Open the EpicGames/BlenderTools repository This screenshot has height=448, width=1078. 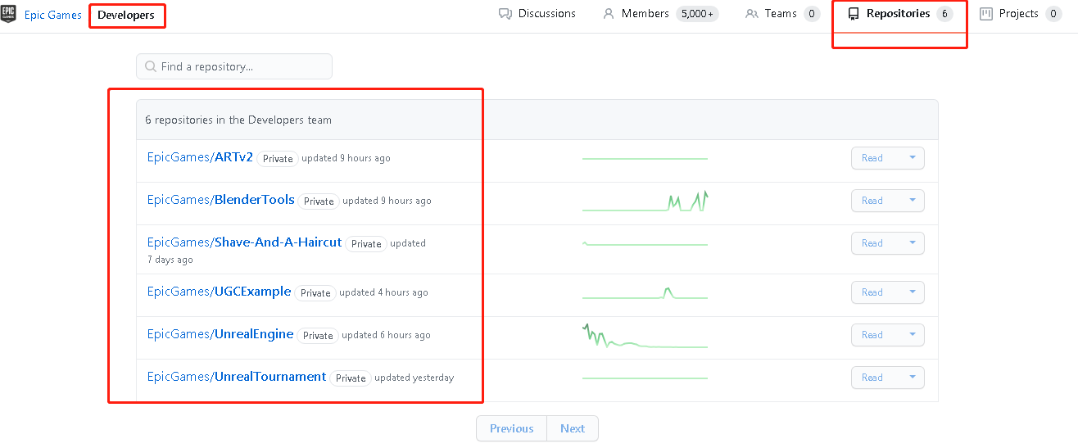(x=221, y=200)
